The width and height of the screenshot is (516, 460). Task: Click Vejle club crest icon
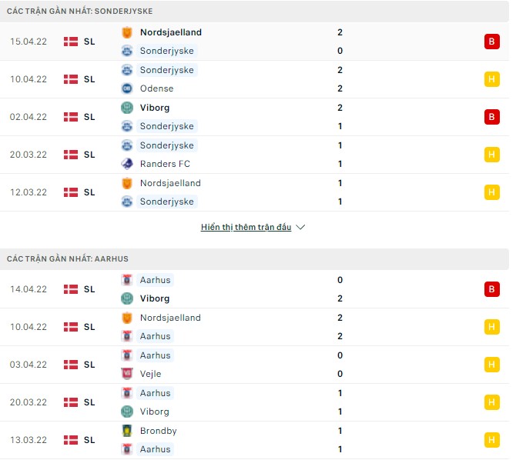(127, 374)
